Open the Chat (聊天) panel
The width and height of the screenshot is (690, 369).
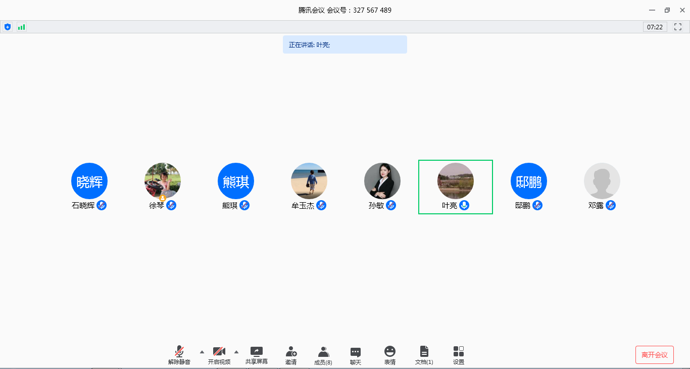(356, 355)
